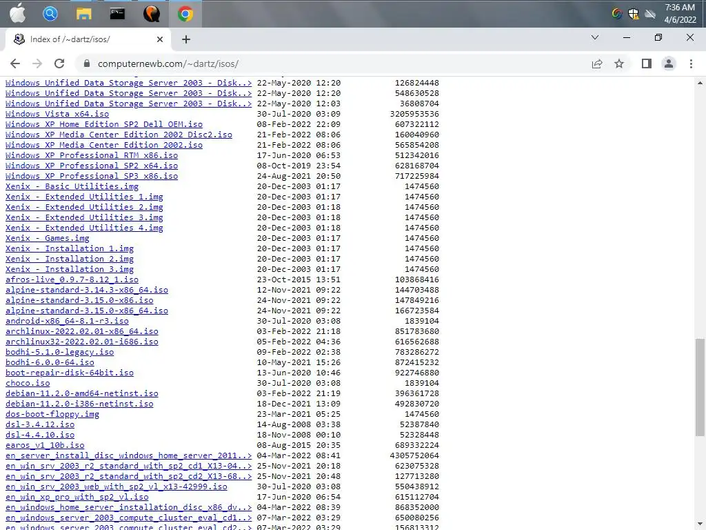
Task: Open choco.iso link
Action: click(x=28, y=384)
